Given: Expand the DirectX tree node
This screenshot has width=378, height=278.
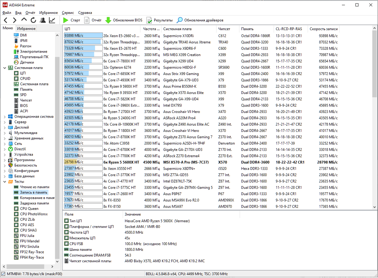Looking at the screenshot, I should pyautogui.click(x=5, y=149).
